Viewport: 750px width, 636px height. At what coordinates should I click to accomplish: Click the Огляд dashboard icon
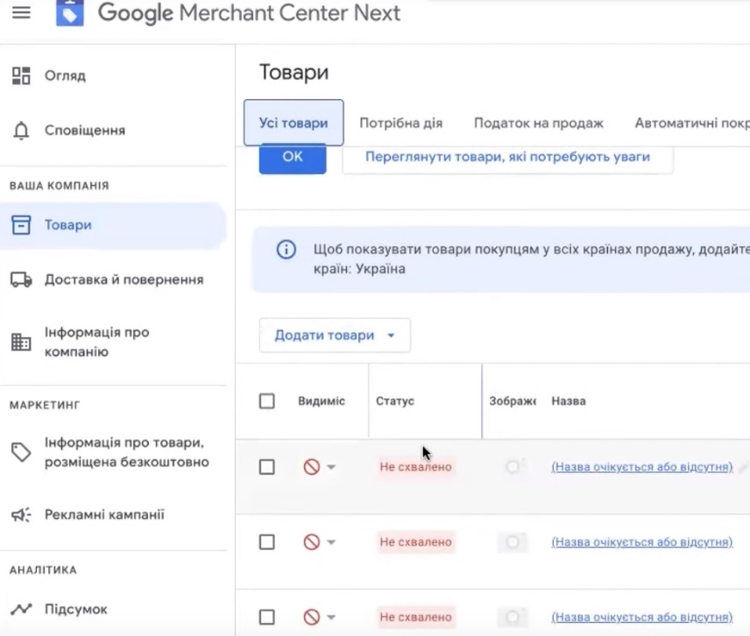tap(21, 76)
